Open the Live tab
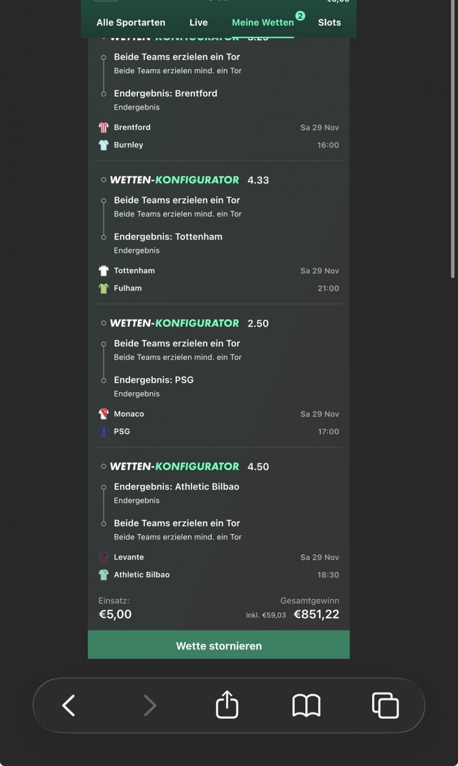Screen dimensions: 458x766 coord(198,22)
